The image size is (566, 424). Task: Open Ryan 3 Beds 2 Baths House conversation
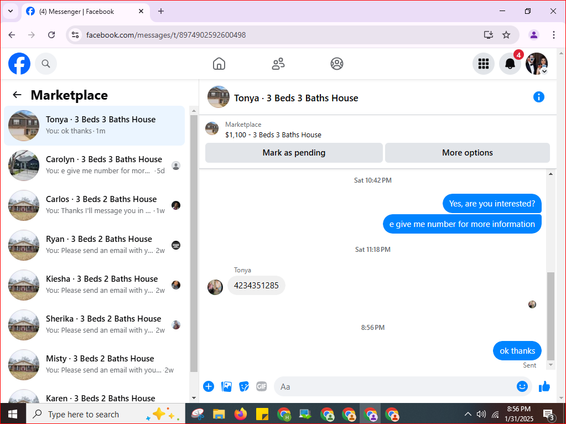point(95,245)
